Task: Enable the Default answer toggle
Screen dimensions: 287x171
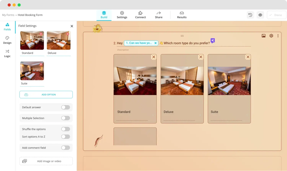Action: click(65, 107)
